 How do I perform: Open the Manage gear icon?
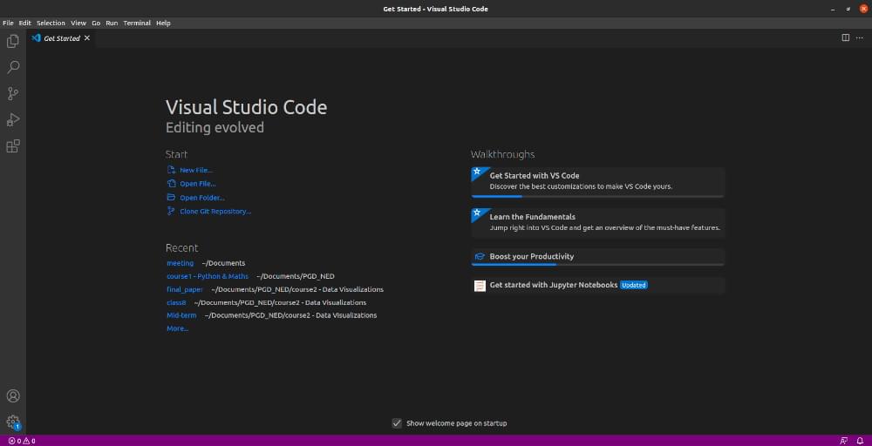13,422
